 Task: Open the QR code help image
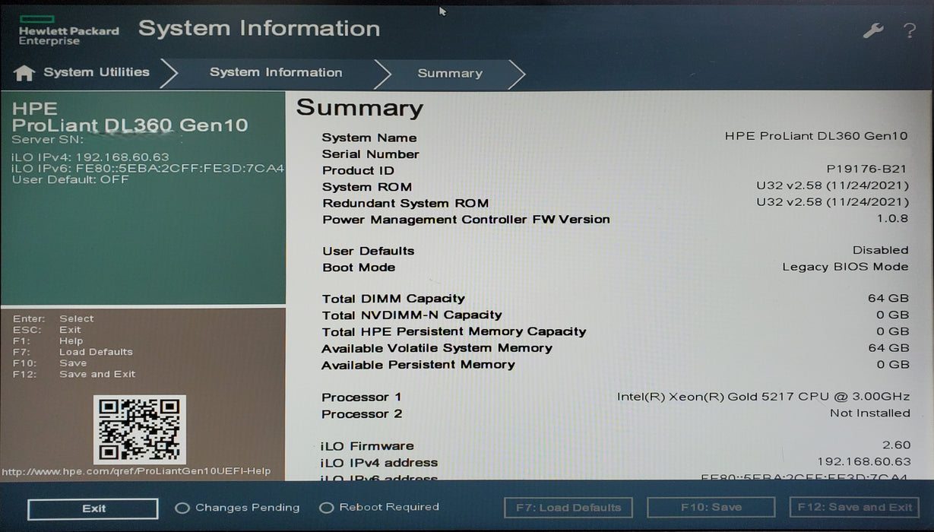pyautogui.click(x=140, y=429)
